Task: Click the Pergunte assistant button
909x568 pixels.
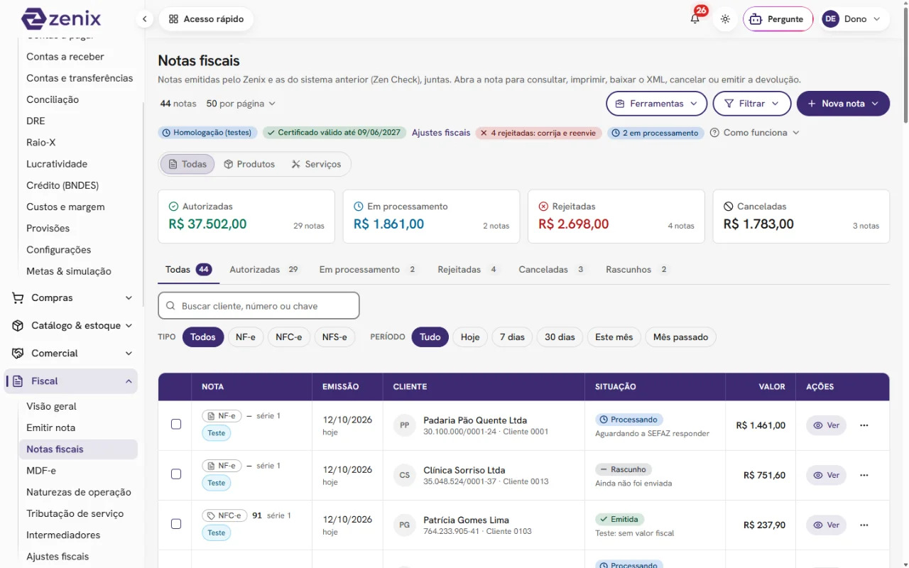Action: coord(778,19)
